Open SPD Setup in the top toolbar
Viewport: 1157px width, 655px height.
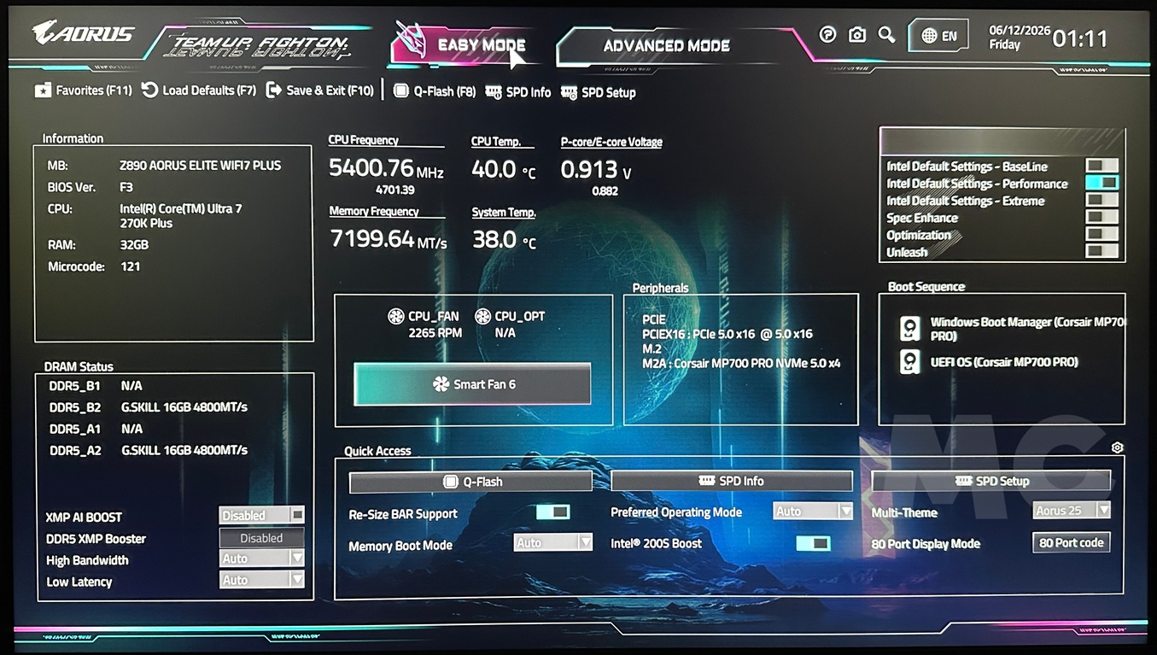pos(599,92)
